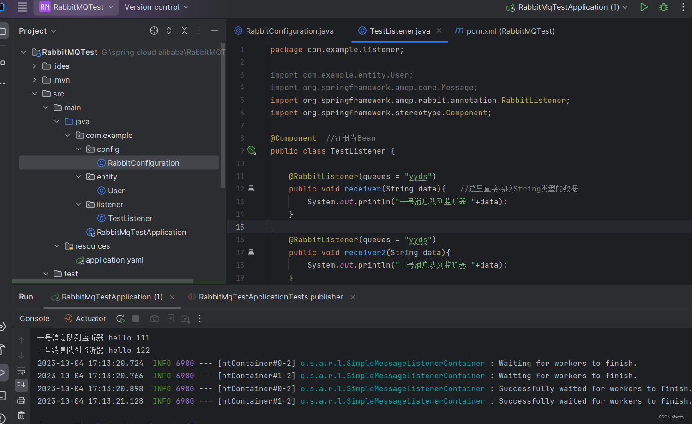The width and height of the screenshot is (692, 424).
Task: Open Version control dropdown
Action: (156, 7)
